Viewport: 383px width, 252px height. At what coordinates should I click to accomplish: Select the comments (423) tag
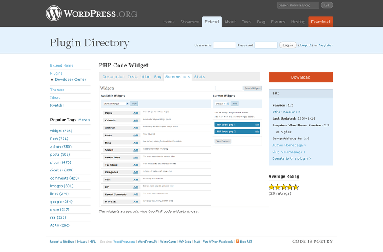[64, 178]
